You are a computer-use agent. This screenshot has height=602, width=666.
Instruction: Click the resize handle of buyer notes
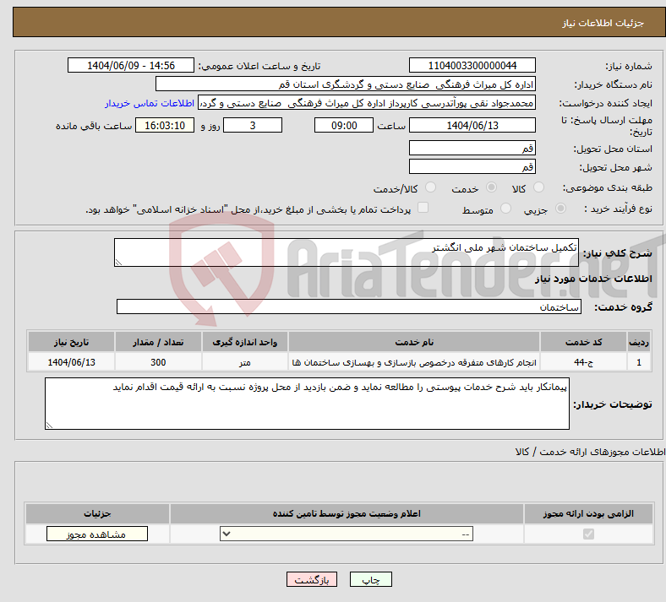point(49,425)
